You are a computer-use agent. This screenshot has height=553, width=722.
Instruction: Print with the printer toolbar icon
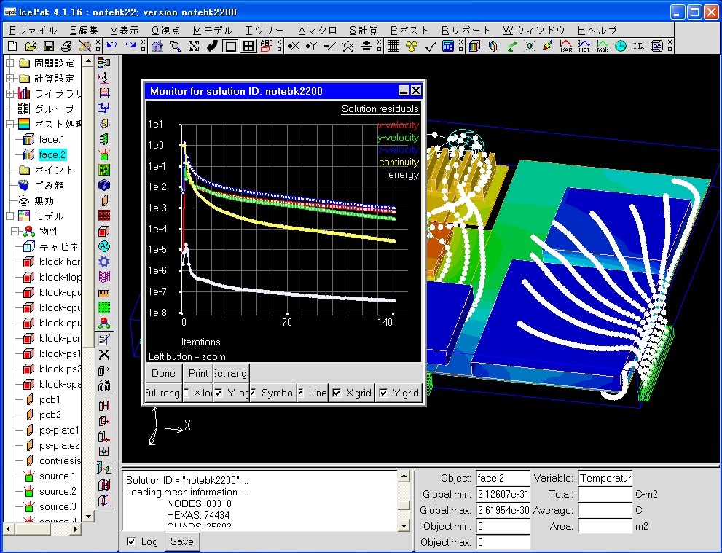click(66, 46)
